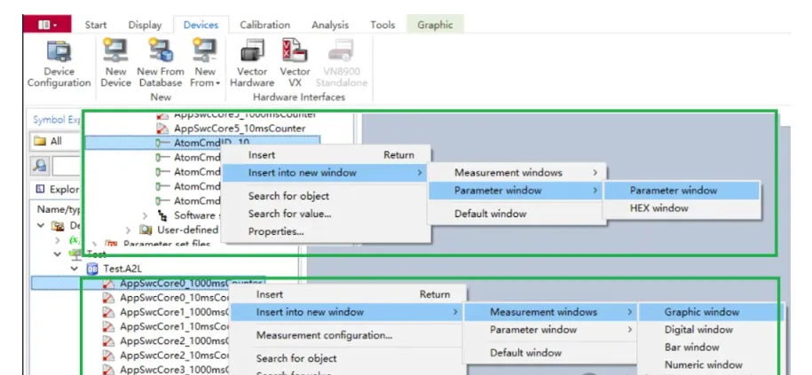Select Graphic window in submenu
This screenshot has height=375, width=812.
(x=702, y=312)
